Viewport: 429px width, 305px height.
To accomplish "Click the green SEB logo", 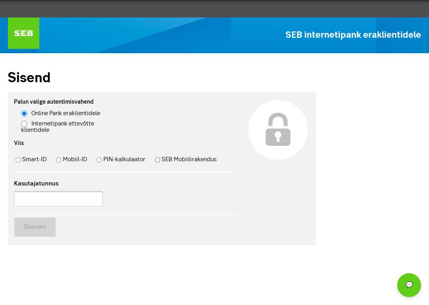I will click(23, 33).
